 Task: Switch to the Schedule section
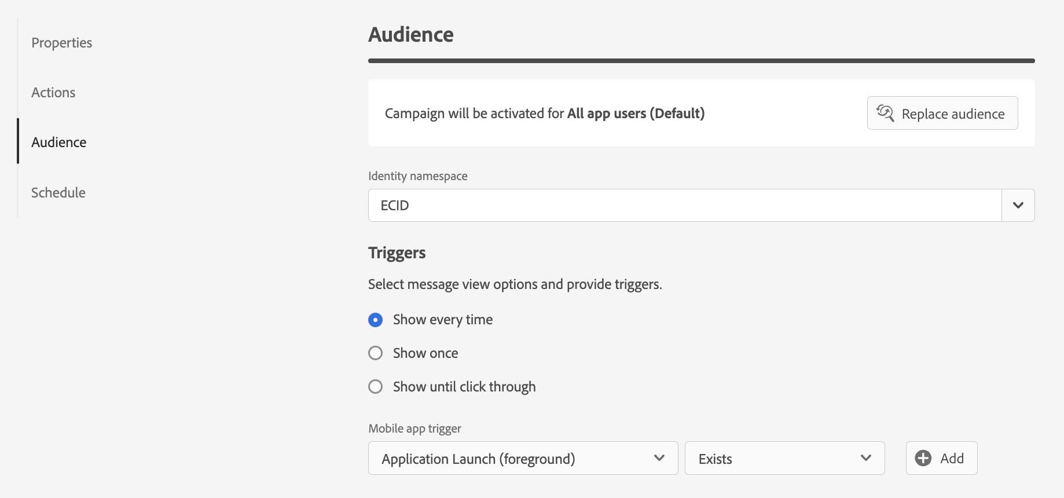(58, 193)
